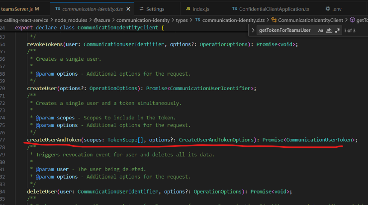Switch to the teamsServer.js tab
The image size is (368, 205).
point(20,9)
